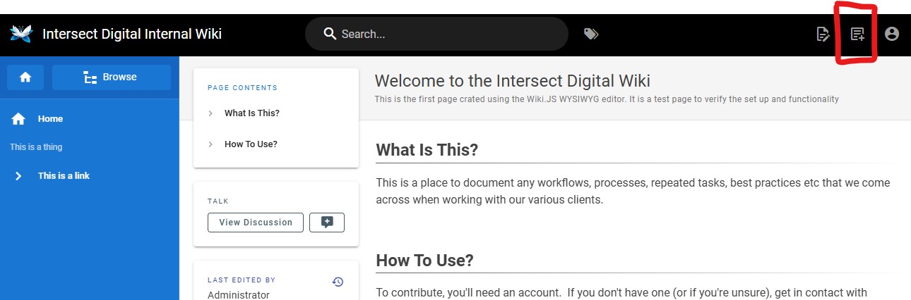
Task: Select Home in the sidebar navigation
Action: (x=50, y=119)
